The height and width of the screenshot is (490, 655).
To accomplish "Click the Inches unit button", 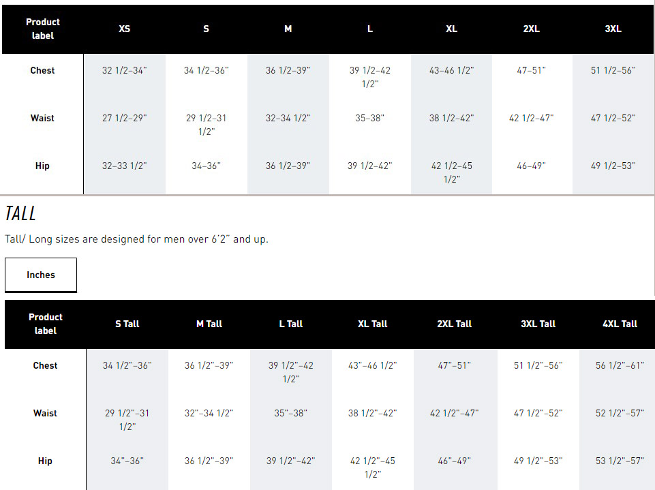I will tap(41, 275).
